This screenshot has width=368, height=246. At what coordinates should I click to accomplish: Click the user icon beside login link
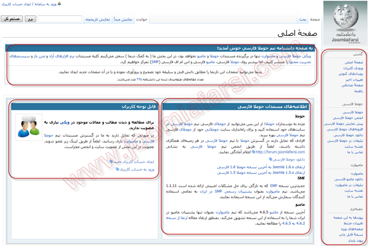[59, 4]
